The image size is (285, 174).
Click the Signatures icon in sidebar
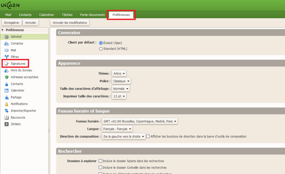point(6,64)
